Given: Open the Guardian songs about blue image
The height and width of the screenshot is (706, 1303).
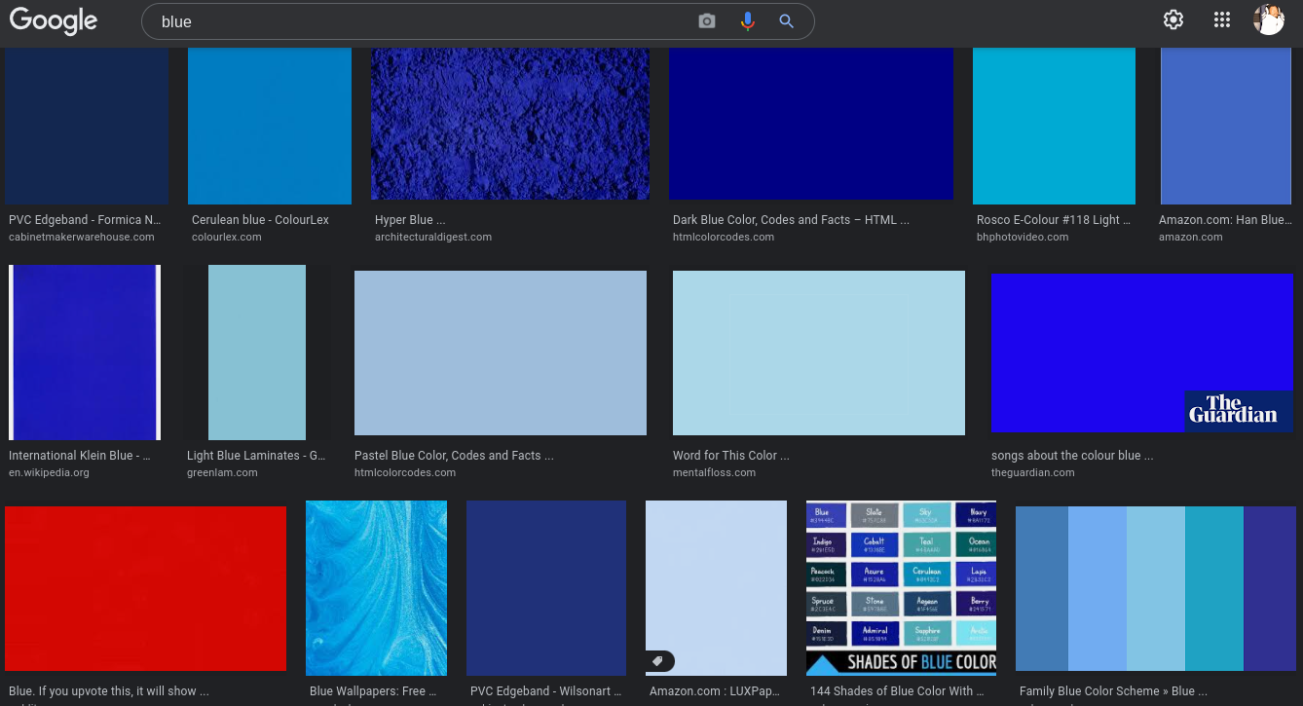Looking at the screenshot, I should click(x=1141, y=353).
